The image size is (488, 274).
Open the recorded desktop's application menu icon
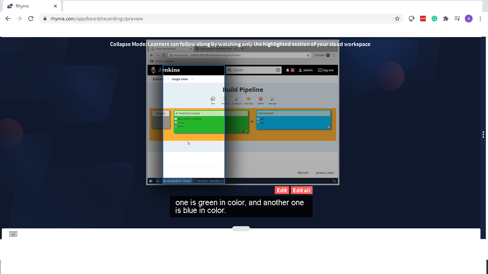(x=151, y=181)
